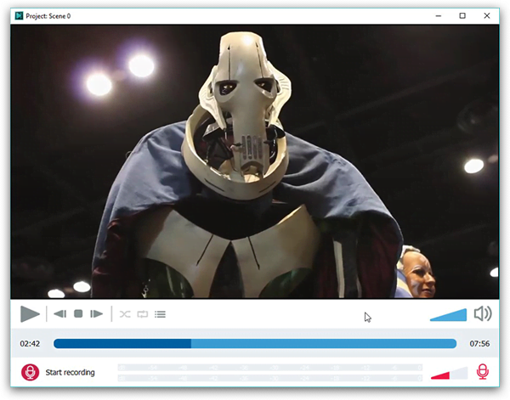This screenshot has width=510, height=400.
Task: Toggle shuffle playback mode
Action: click(125, 314)
